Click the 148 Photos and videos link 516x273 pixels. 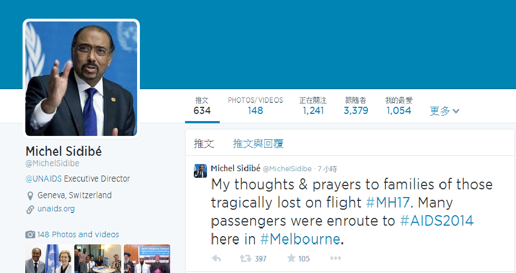coord(78,234)
